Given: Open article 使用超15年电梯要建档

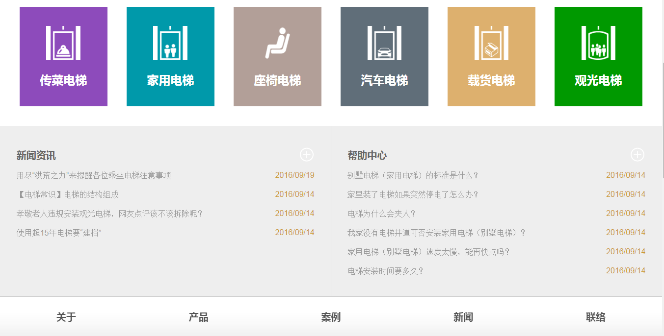Looking at the screenshot, I should coord(59,233).
